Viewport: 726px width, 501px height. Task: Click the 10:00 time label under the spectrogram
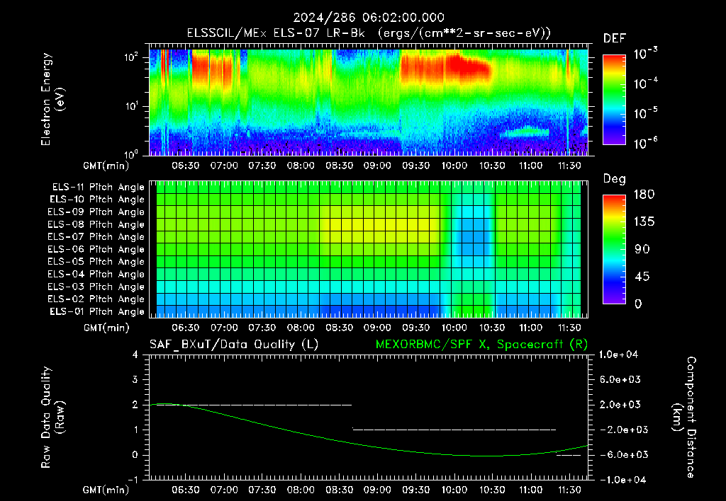tap(454, 166)
